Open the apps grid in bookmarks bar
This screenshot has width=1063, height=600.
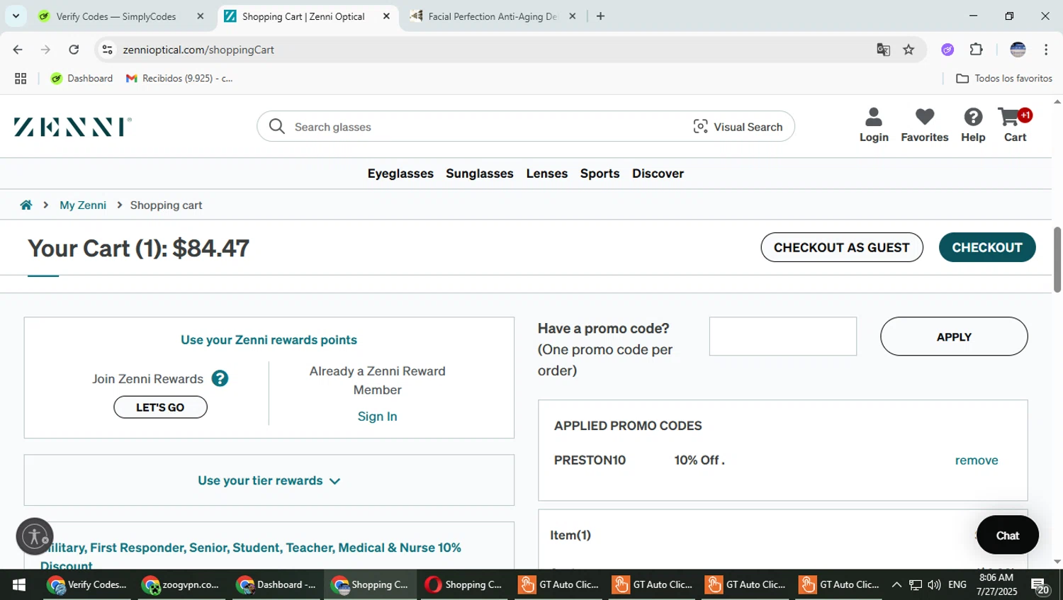(21, 79)
